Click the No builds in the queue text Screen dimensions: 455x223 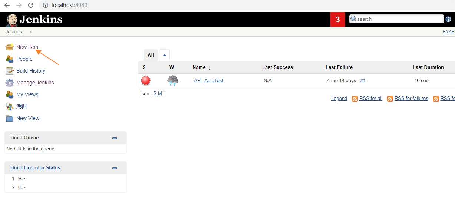click(31, 149)
